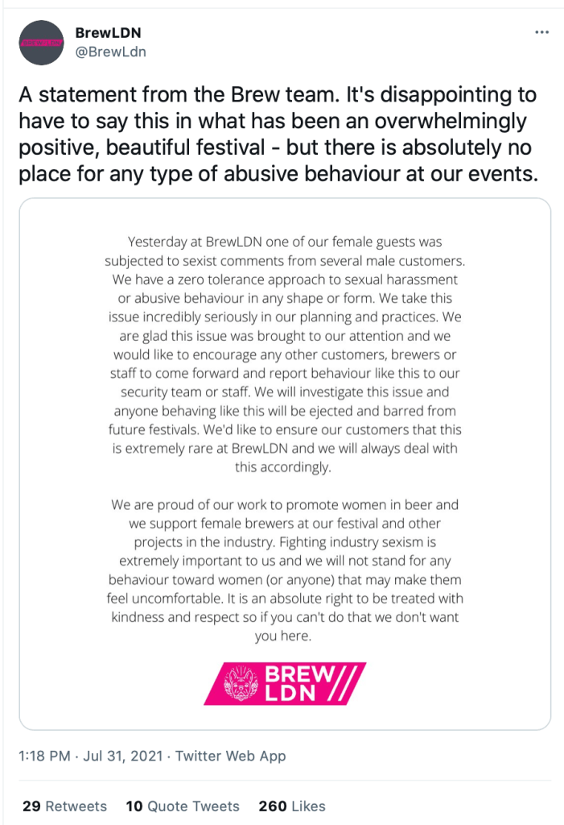This screenshot has width=564, height=825.
Task: Open the three-dot more options menu
Action: (541, 32)
